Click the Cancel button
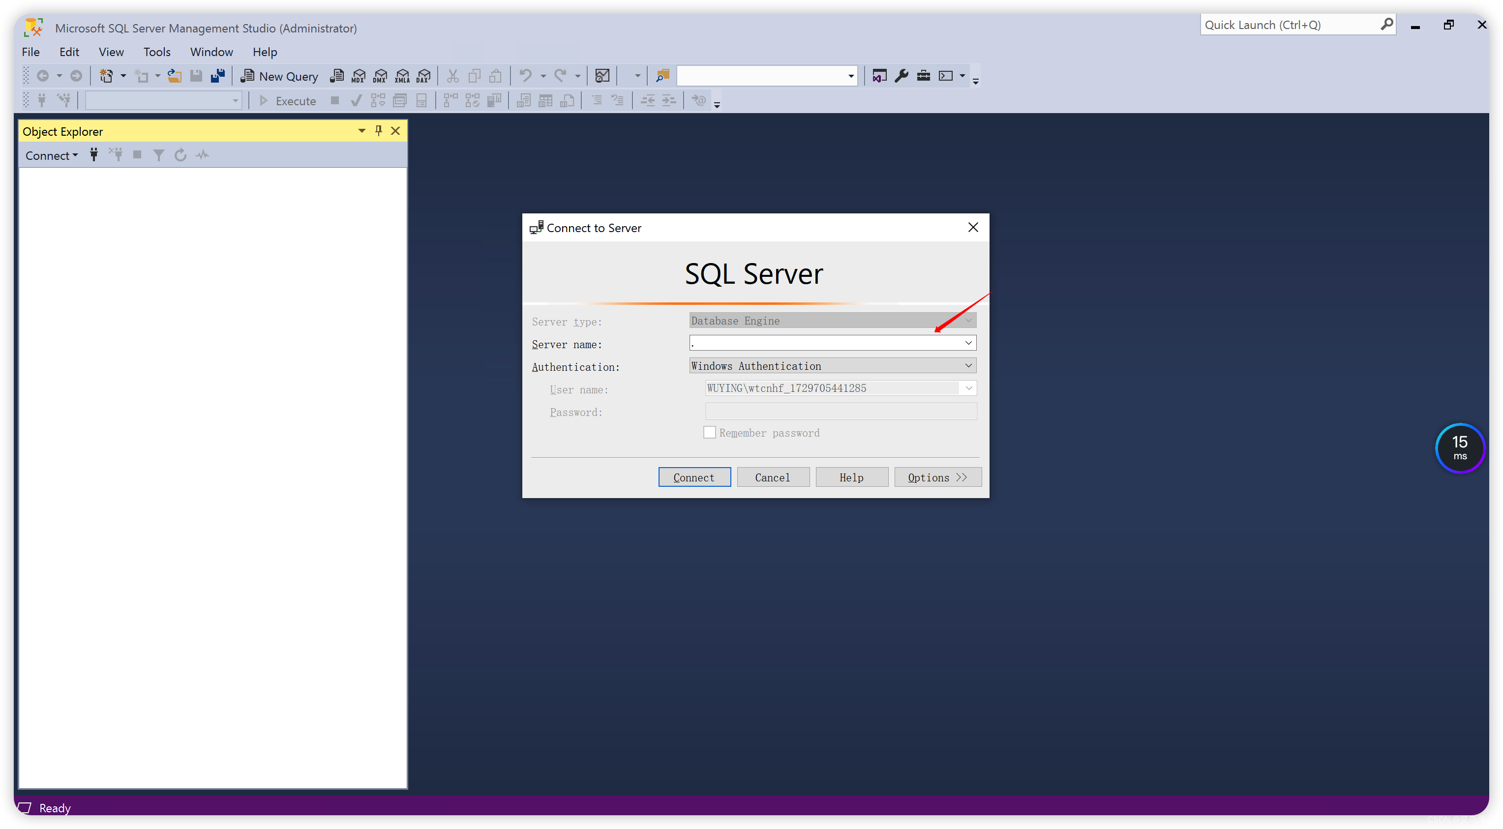The width and height of the screenshot is (1503, 829). 772,477
